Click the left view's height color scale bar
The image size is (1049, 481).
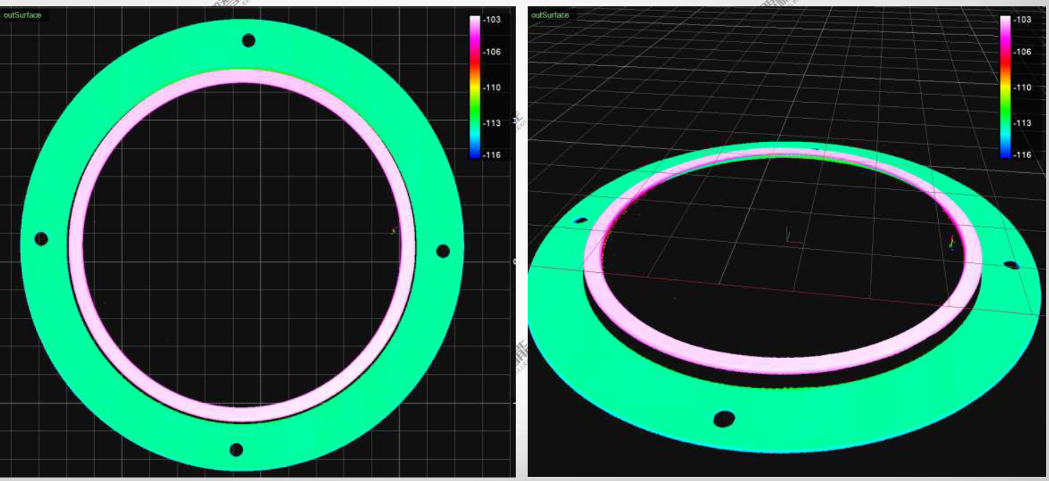click(475, 86)
